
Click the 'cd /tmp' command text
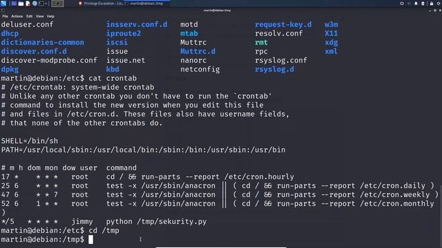(104, 231)
